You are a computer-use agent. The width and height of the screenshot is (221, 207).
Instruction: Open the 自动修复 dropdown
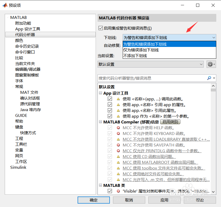tap(169, 45)
